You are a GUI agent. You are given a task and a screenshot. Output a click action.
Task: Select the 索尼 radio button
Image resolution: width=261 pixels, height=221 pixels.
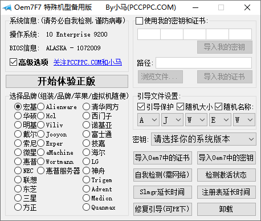18,143
